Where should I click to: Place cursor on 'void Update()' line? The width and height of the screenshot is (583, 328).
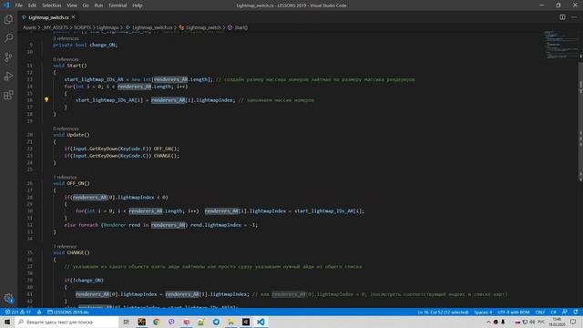71,135
